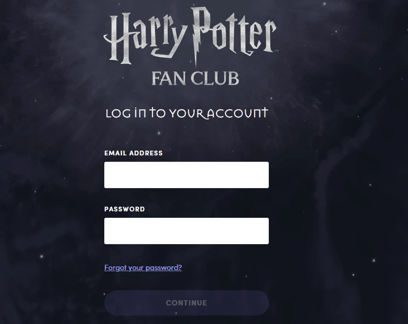Viewport: 408px width, 324px height.
Task: Click the PASSWORD field label
Action: [125, 209]
